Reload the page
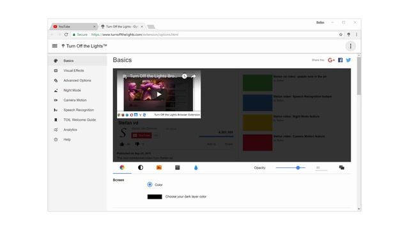The image size is (409, 230). pos(66,34)
